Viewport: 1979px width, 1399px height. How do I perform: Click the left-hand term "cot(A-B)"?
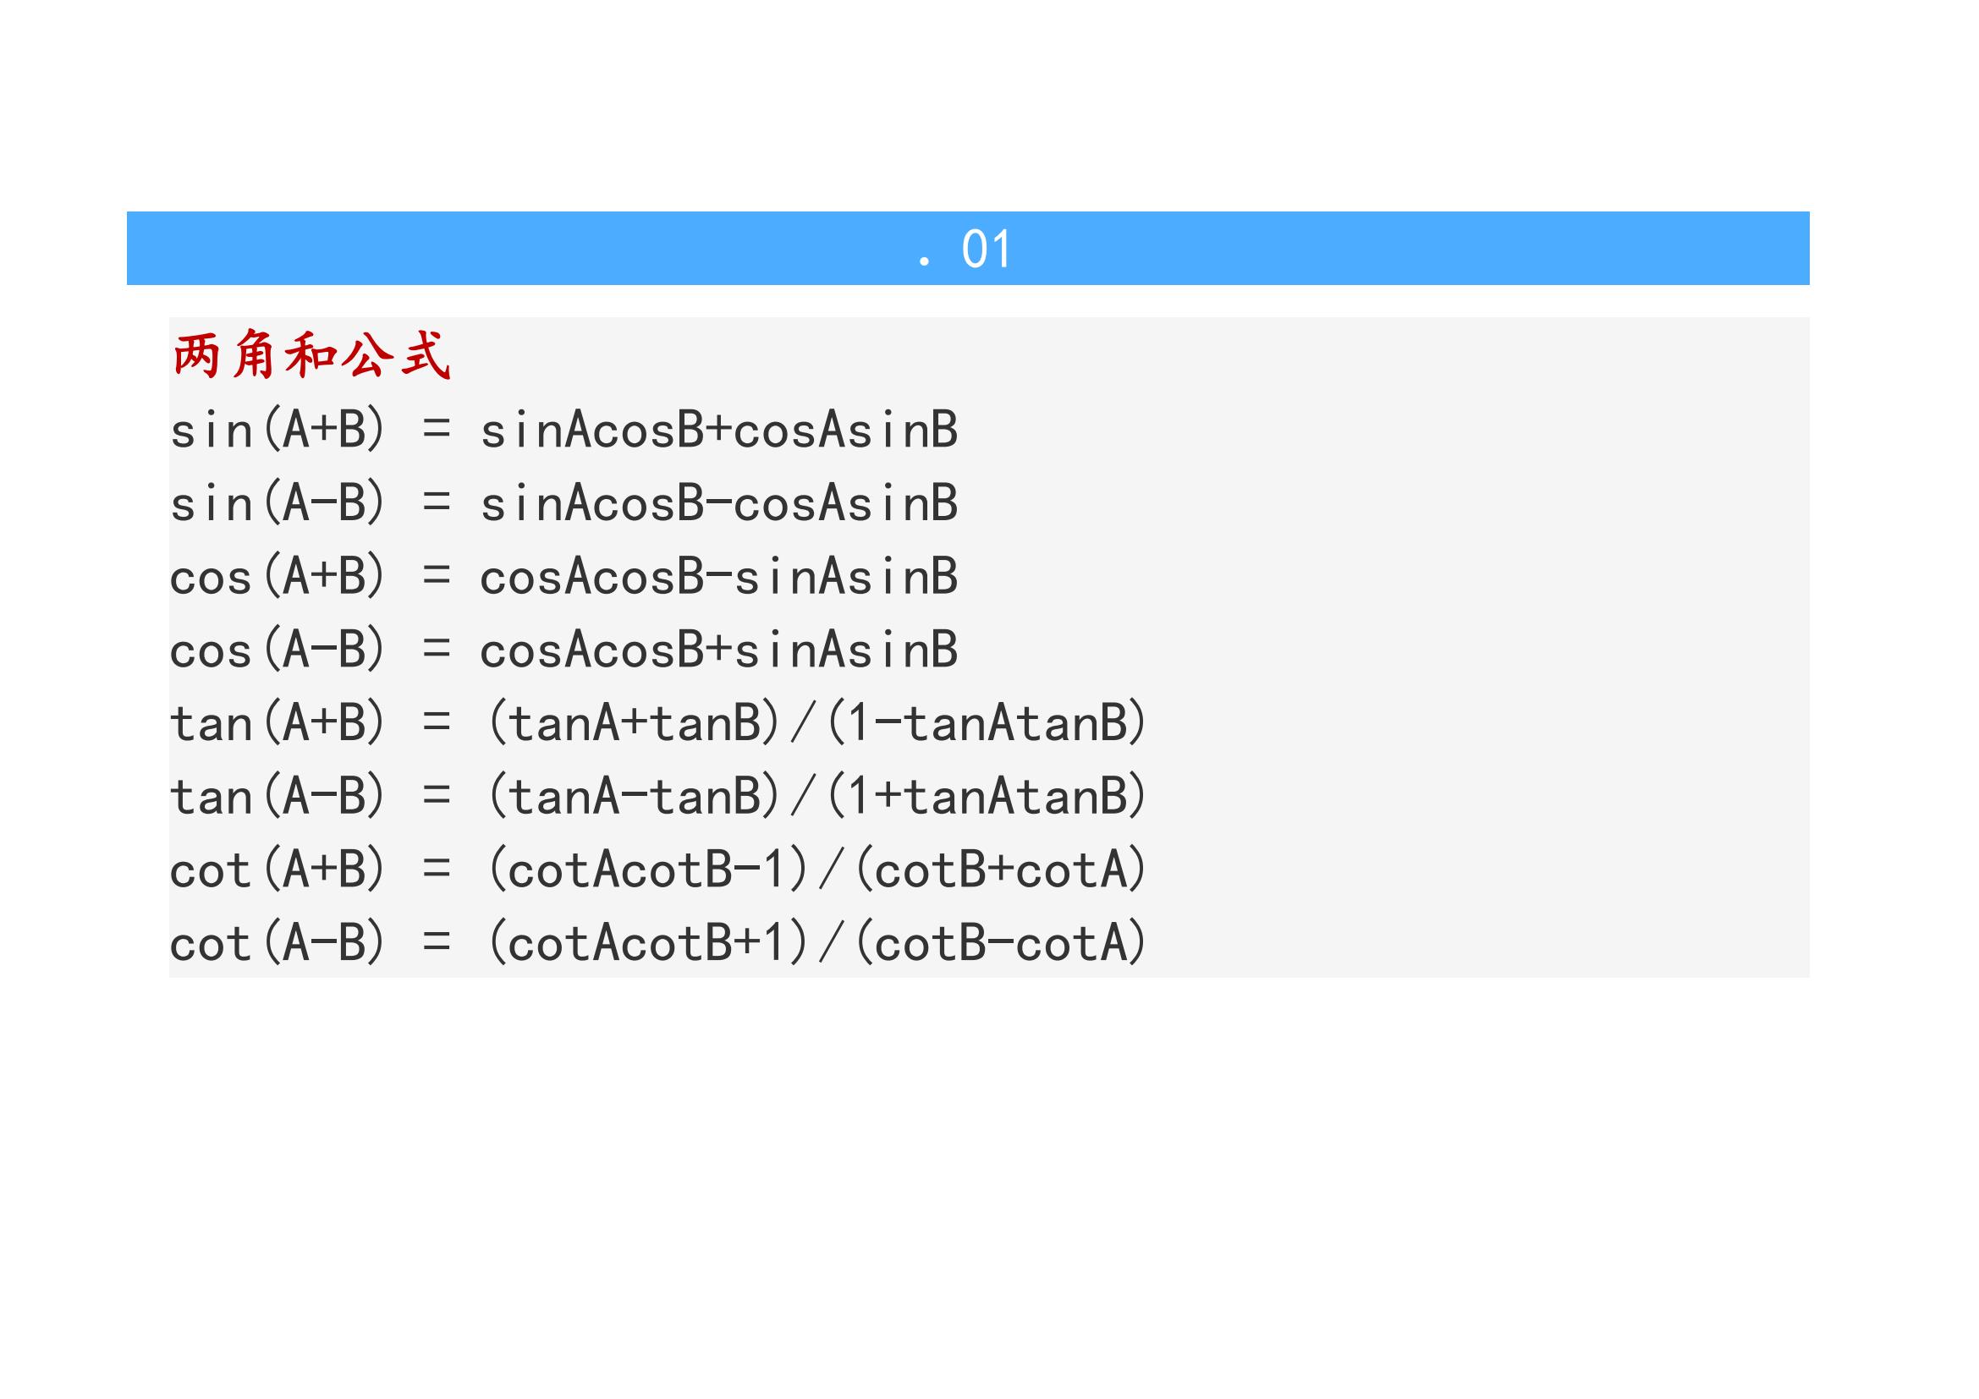[277, 942]
